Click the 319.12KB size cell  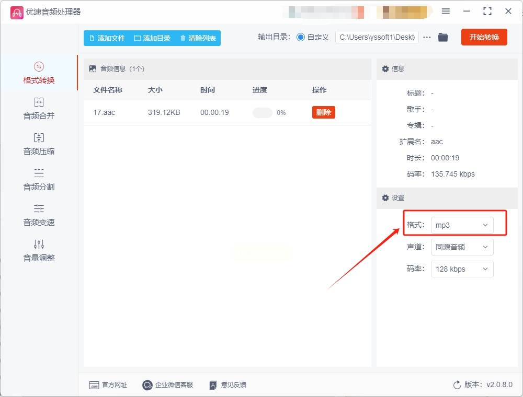click(x=164, y=113)
